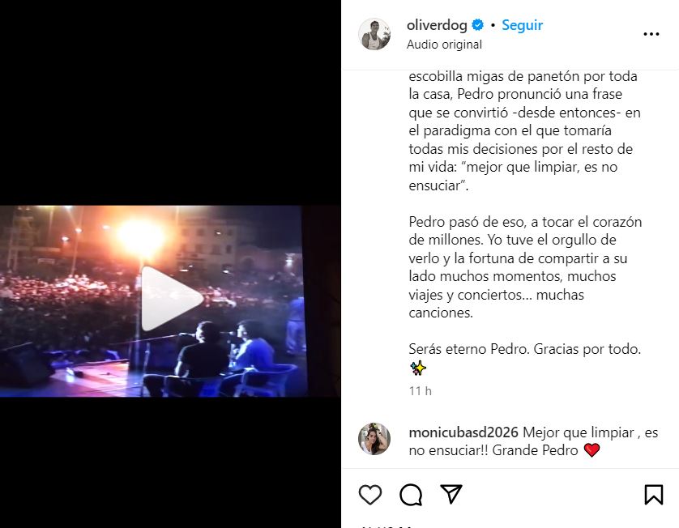The height and width of the screenshot is (528, 679).
Task: Play the concert video
Action: [x=172, y=299]
